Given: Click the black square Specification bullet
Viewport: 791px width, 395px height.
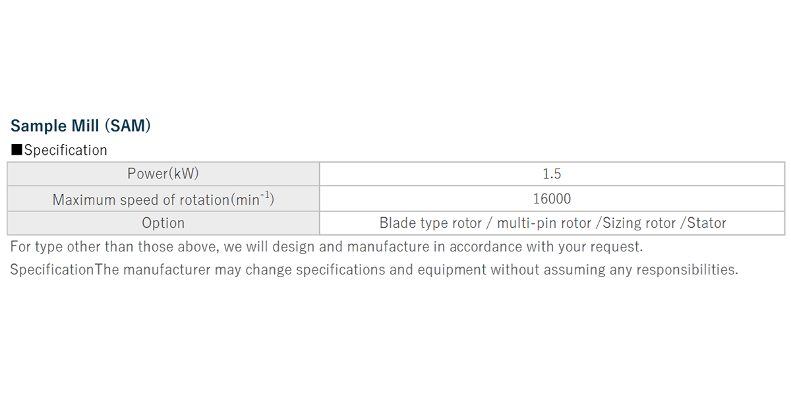Looking at the screenshot, I should tap(17, 150).
